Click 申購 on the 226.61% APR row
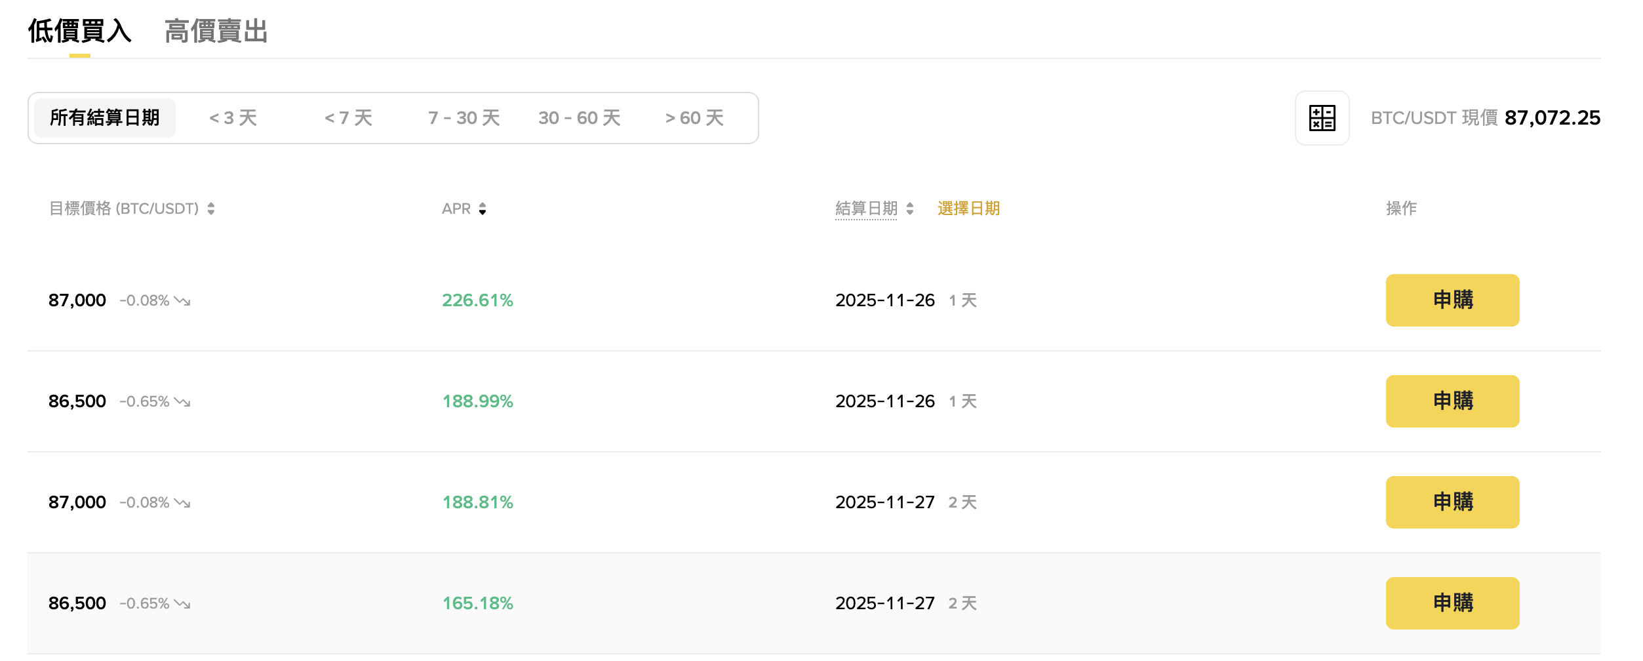 coord(1452,300)
